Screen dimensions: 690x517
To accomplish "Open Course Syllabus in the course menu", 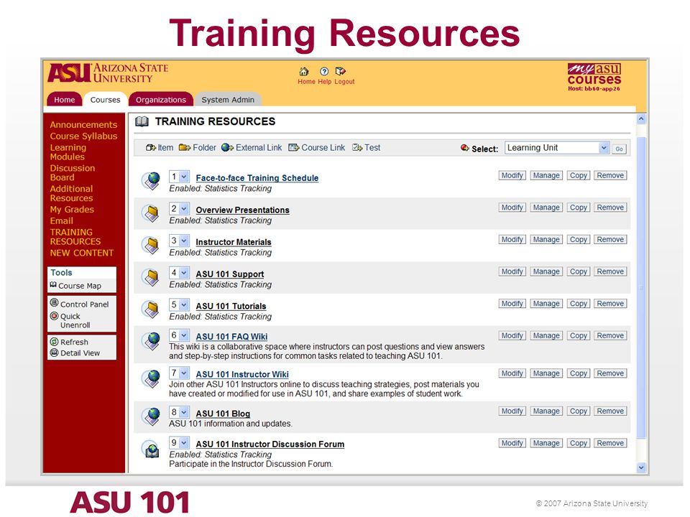I will 83,136.
